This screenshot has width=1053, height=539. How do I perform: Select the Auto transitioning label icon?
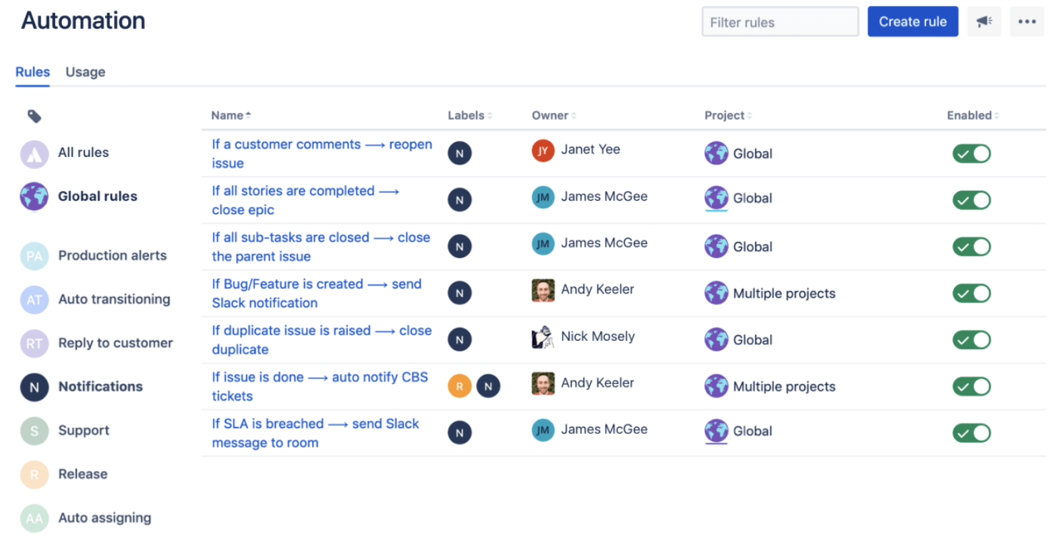pyautogui.click(x=34, y=299)
